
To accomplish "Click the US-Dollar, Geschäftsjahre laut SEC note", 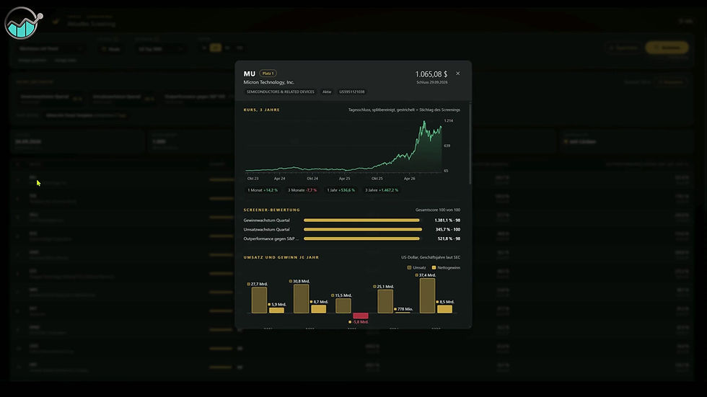I will click(431, 257).
